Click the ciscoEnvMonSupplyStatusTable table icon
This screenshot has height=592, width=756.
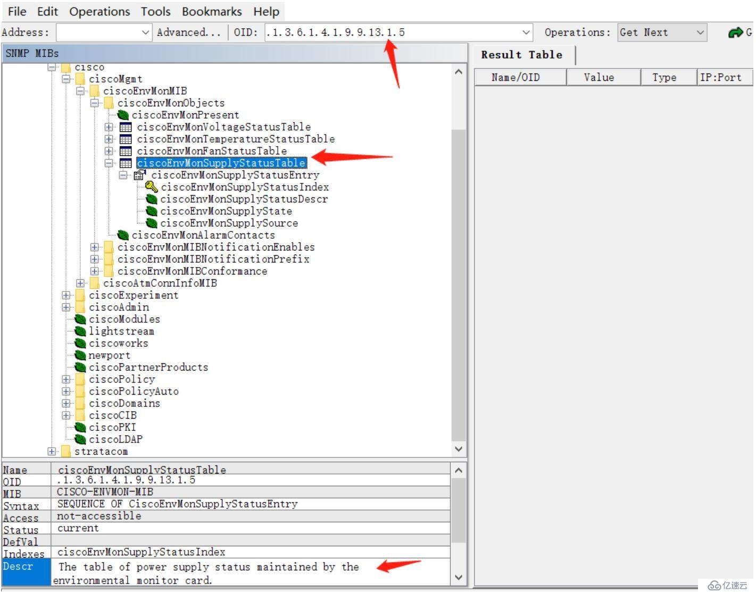point(126,163)
